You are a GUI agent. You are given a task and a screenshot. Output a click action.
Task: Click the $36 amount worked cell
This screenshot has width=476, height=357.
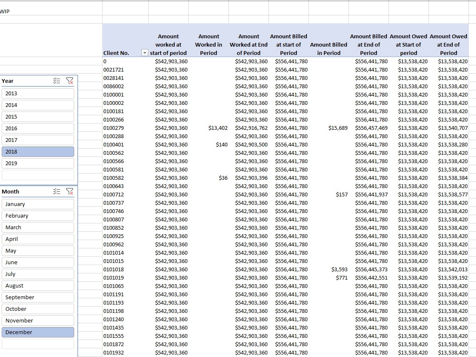tap(208, 178)
